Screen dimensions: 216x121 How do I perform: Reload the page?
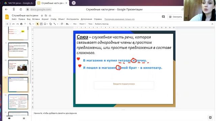[21, 9]
